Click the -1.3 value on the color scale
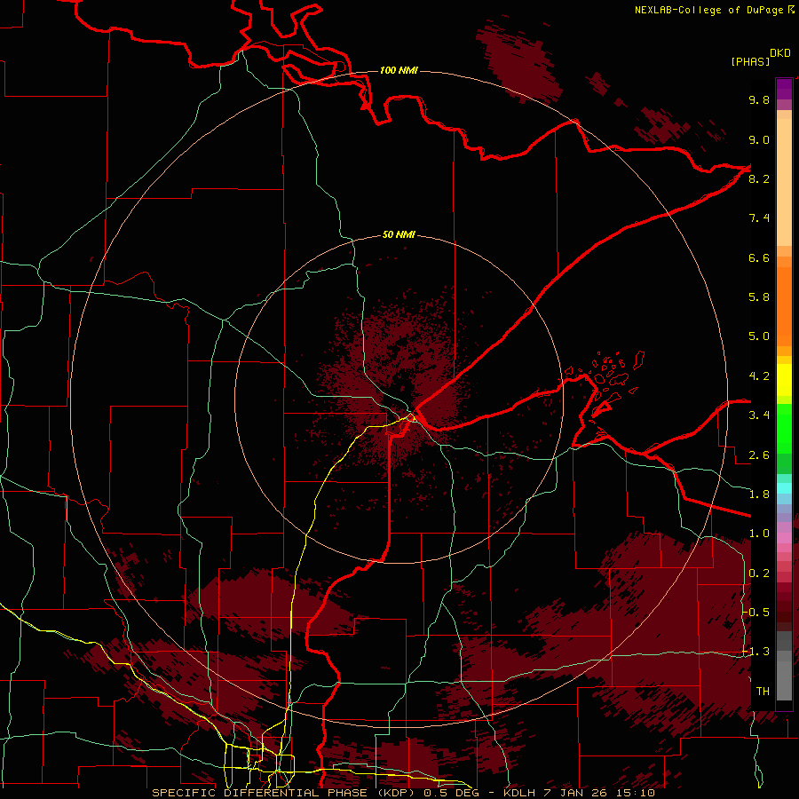 (755, 652)
